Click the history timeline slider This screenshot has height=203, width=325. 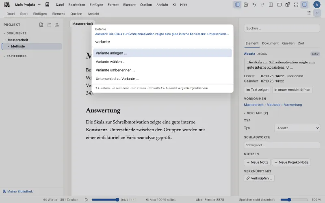pos(105,200)
